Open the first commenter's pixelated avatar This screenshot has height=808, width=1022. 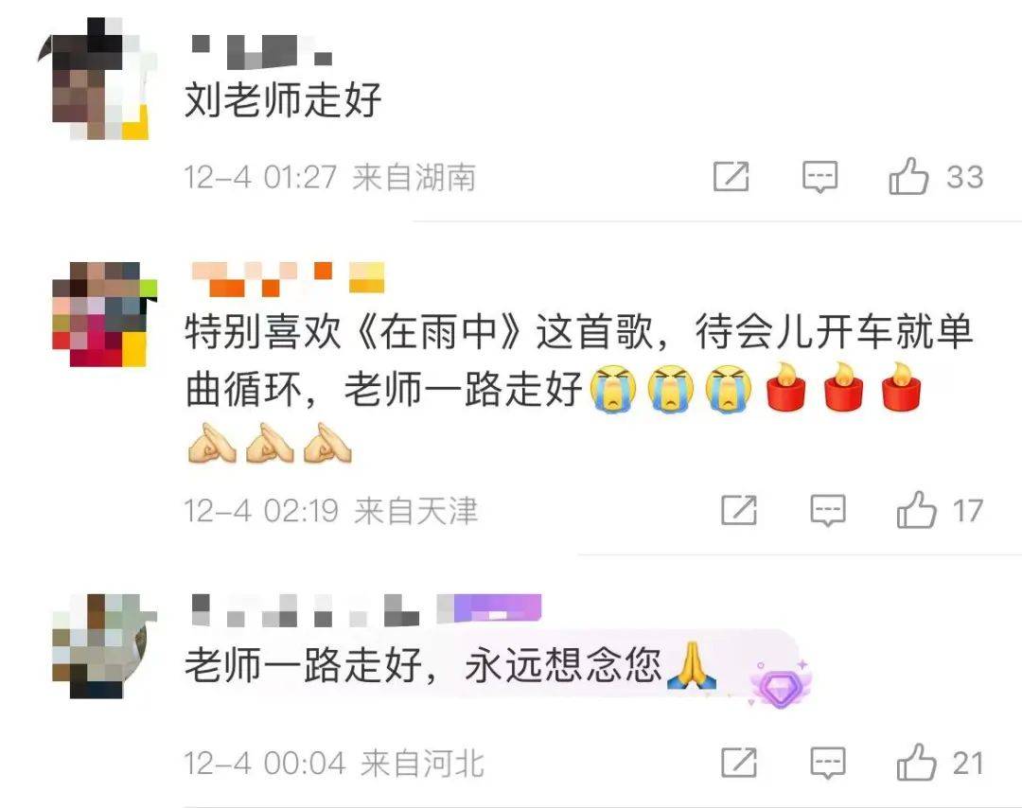point(97,79)
